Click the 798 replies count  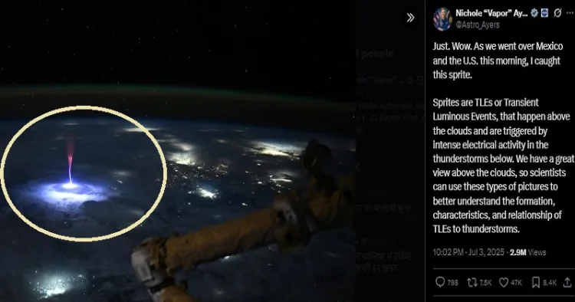452,283
